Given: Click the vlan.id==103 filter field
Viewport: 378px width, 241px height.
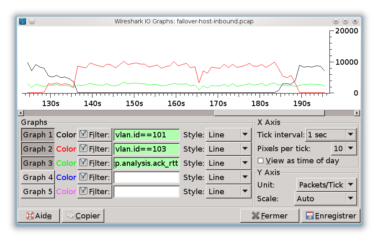Looking at the screenshot, I should [x=147, y=149].
